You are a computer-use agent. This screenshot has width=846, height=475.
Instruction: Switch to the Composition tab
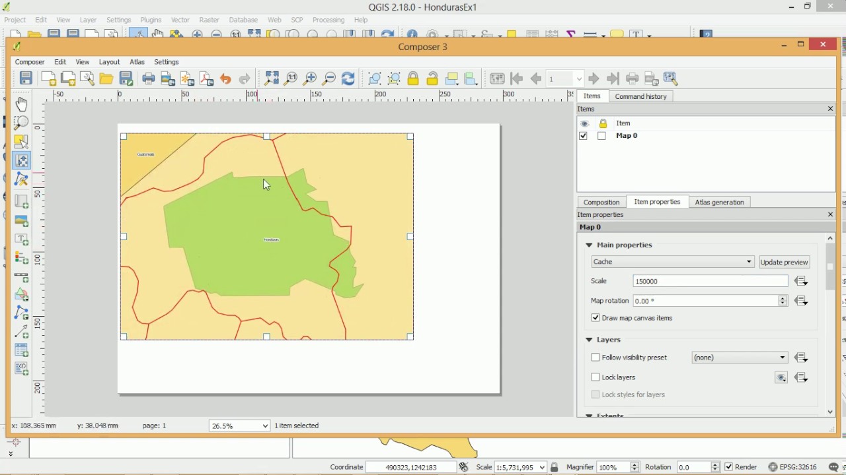pyautogui.click(x=601, y=203)
